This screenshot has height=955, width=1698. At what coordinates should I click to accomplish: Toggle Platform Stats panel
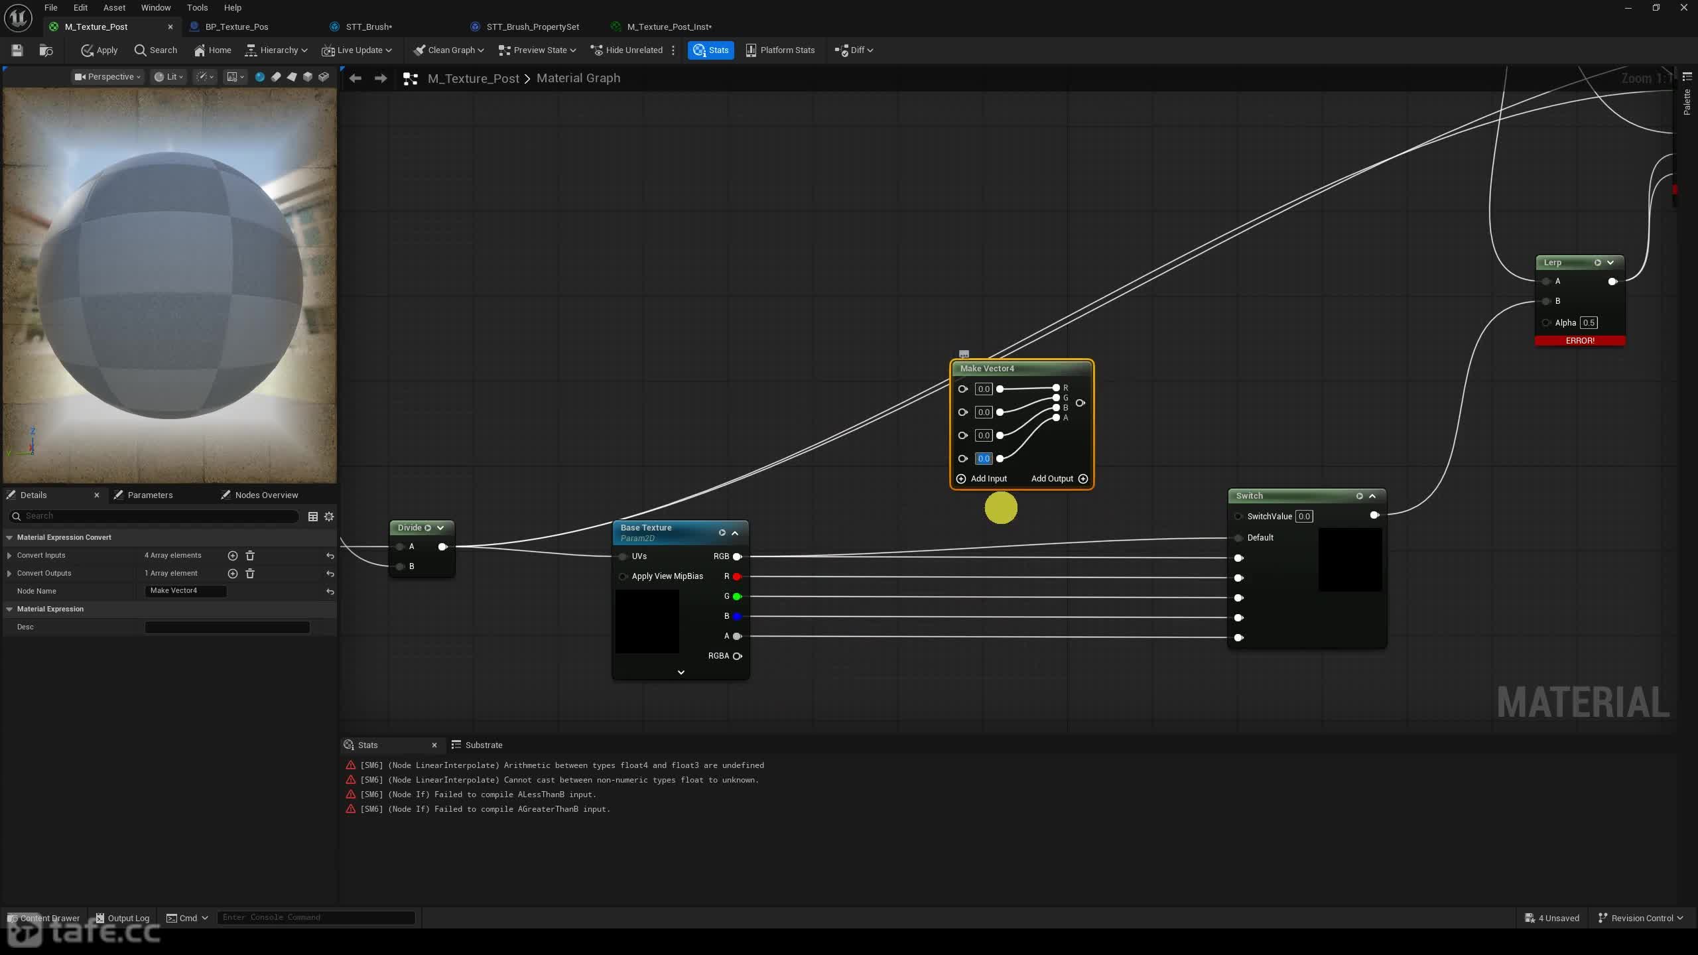[x=780, y=50]
